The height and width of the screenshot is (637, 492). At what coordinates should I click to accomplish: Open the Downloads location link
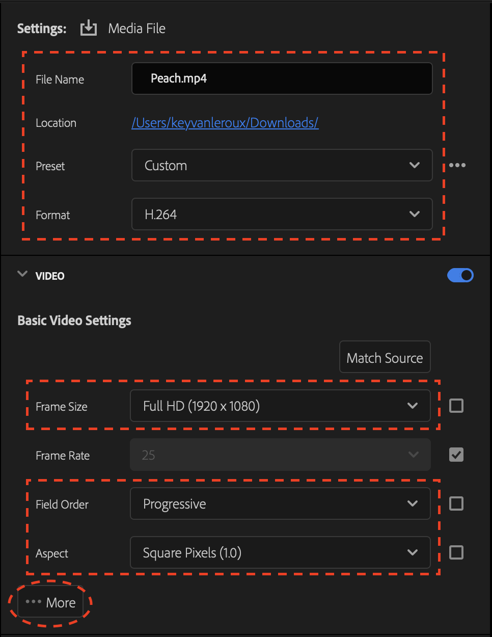(x=225, y=123)
